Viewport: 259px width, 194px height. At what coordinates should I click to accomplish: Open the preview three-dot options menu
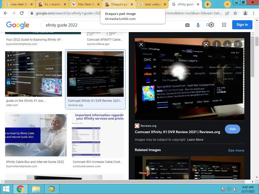pyautogui.click(x=217, y=44)
